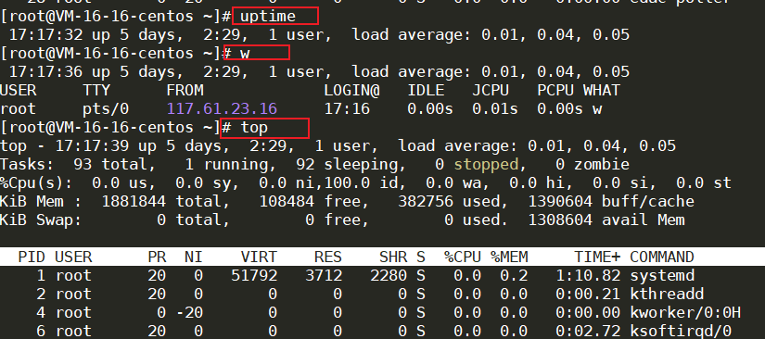The image size is (765, 339).
Task: Click the systemd VIRT value 51792
Action: coord(254,276)
